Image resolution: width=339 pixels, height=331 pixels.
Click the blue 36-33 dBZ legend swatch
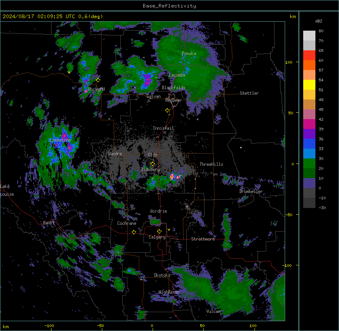[309, 143]
